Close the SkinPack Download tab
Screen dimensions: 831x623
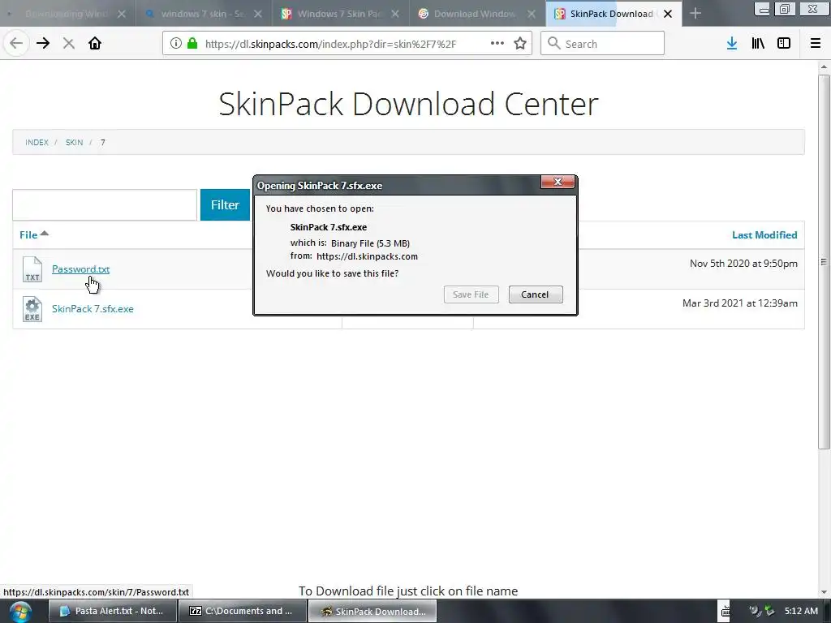click(x=668, y=14)
